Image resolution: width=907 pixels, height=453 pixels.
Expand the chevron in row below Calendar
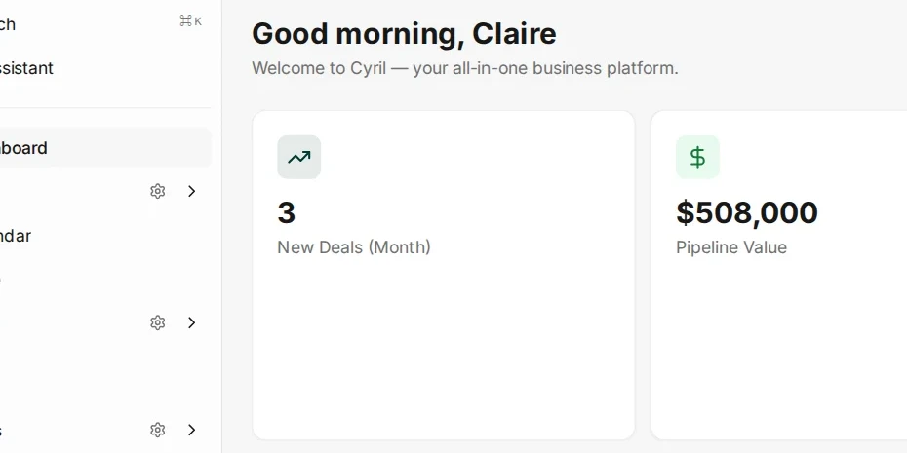(x=192, y=322)
